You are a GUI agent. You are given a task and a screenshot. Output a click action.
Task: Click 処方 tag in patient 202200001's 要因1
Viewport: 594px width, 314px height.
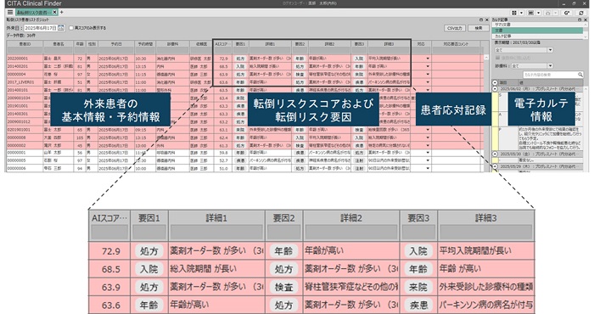tap(240, 59)
